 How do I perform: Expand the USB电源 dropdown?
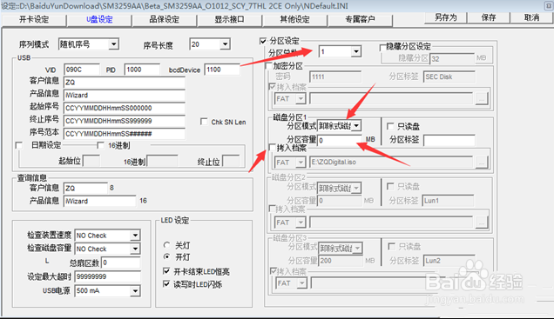135,291
